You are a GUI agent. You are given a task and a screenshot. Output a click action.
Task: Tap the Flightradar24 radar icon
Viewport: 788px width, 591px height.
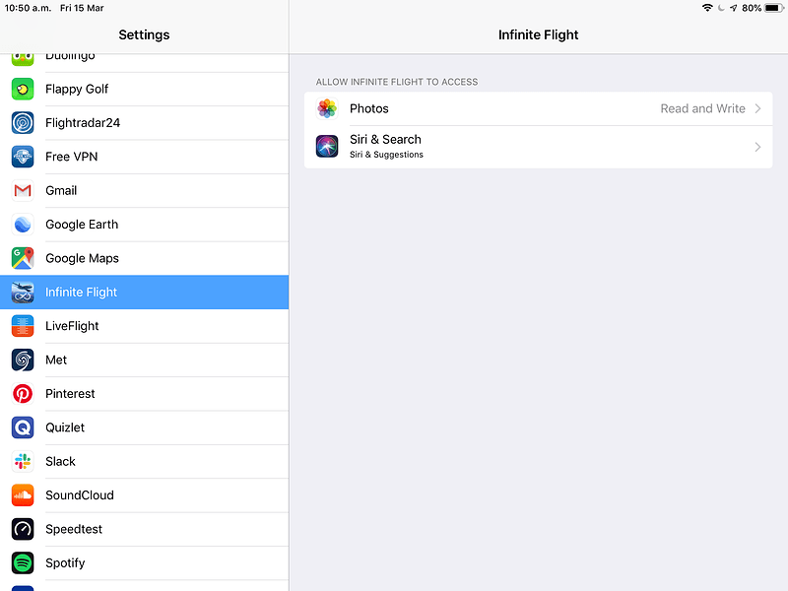(x=23, y=123)
